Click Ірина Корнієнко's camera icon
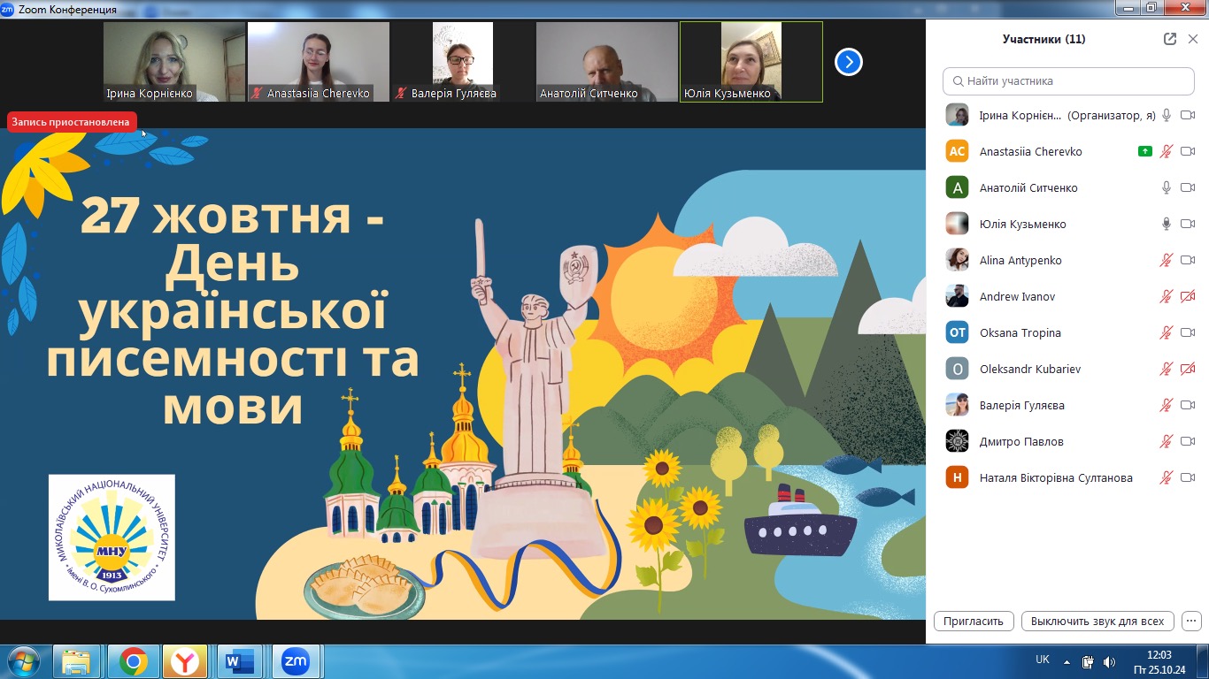This screenshot has width=1209, height=679. 1188,115
